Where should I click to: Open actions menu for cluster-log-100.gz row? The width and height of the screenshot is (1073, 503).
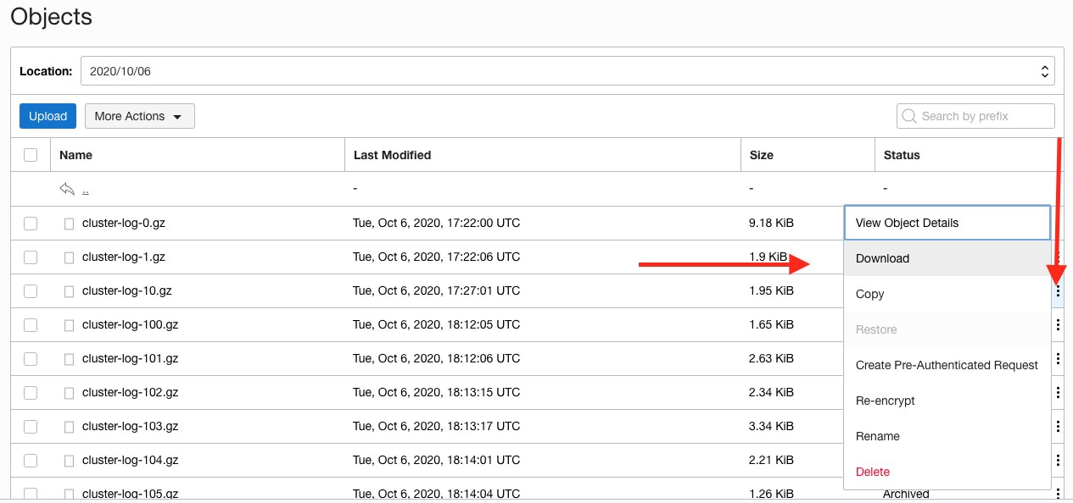click(x=1059, y=325)
